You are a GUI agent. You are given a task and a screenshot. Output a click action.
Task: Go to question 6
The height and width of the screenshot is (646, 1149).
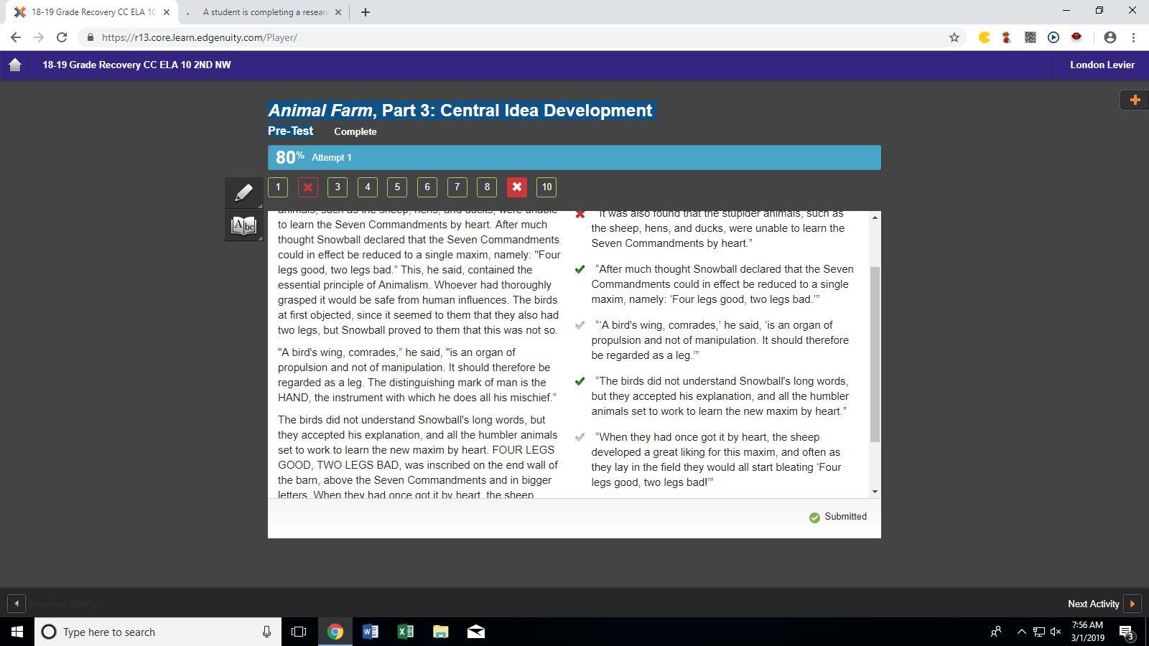tap(427, 187)
